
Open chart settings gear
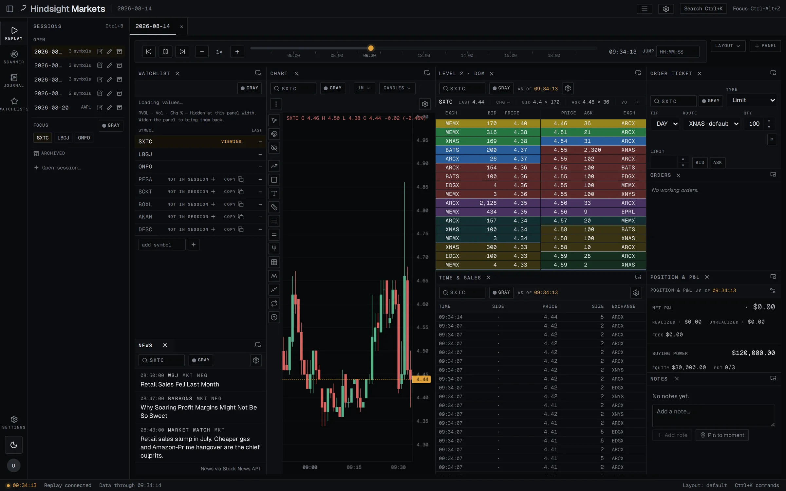coord(425,104)
